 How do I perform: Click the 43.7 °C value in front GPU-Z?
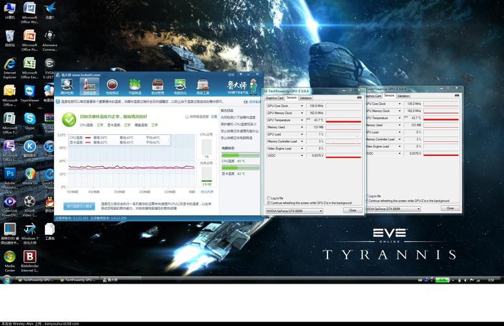pos(315,120)
